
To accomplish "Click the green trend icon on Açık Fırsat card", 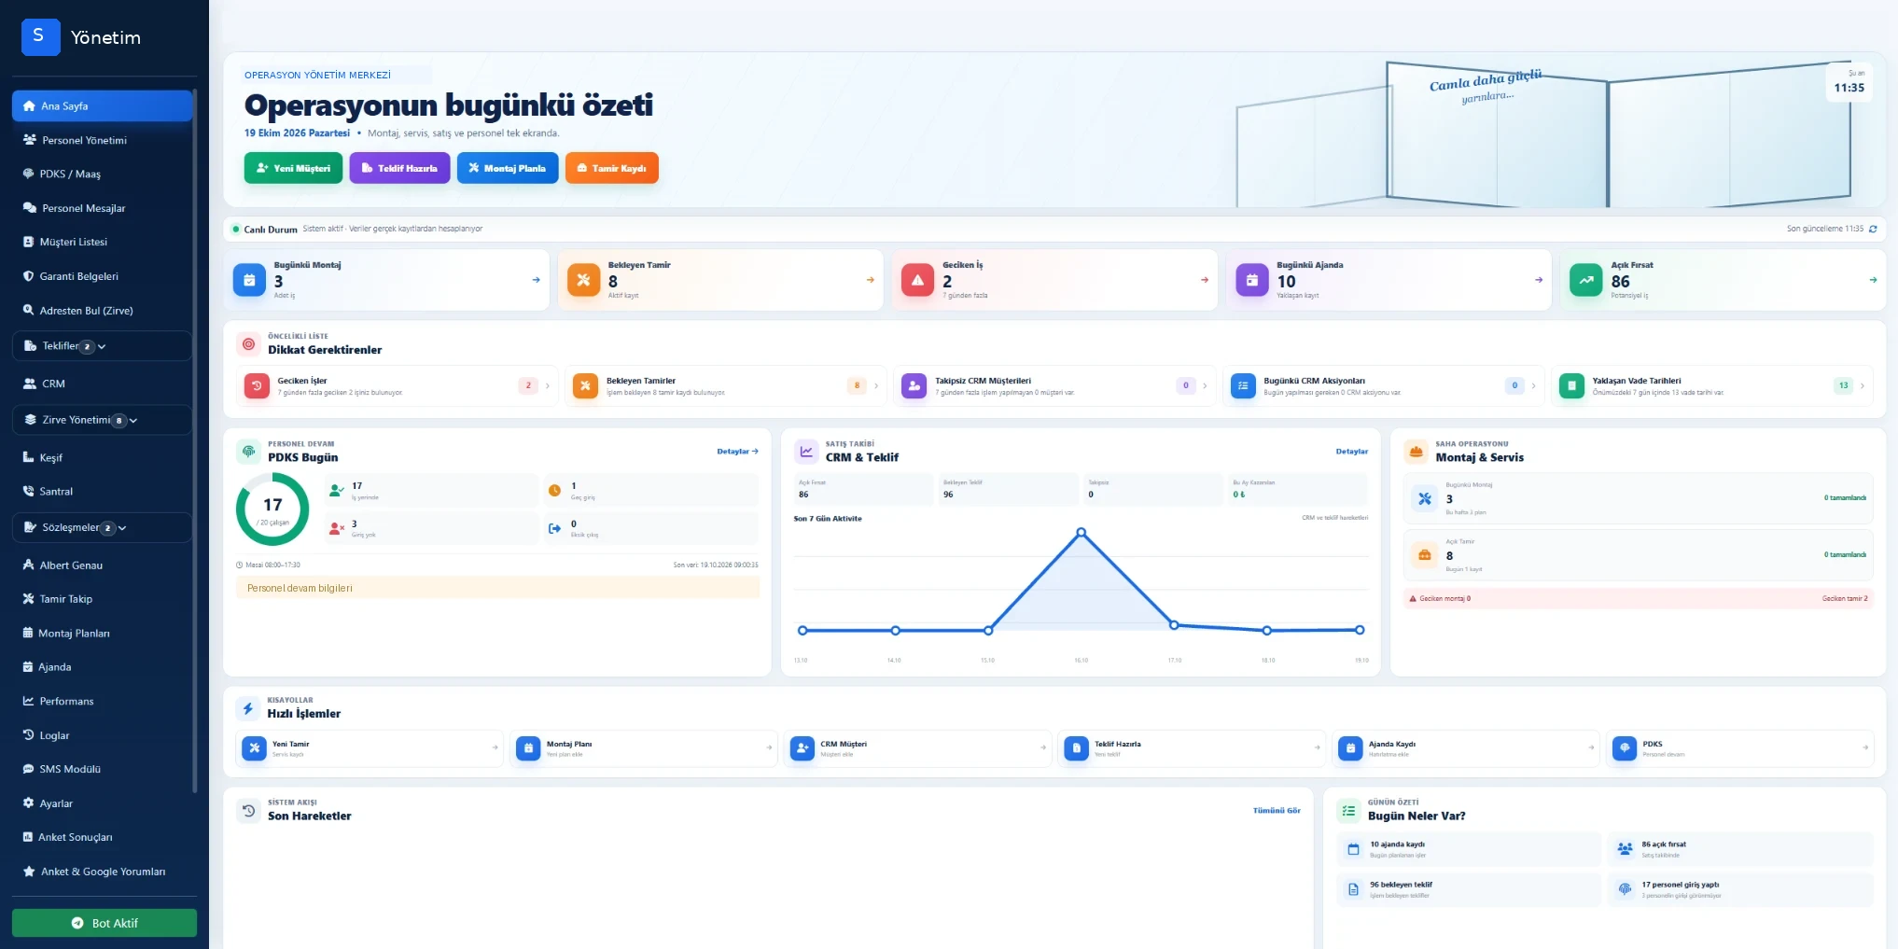I will (1586, 280).
